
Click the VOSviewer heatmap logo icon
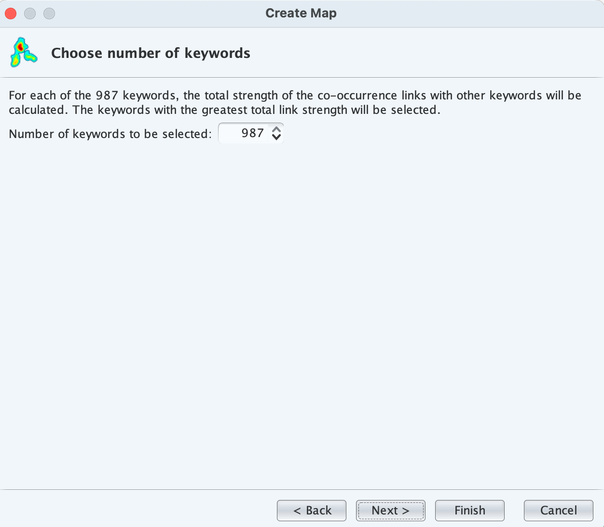click(x=23, y=52)
